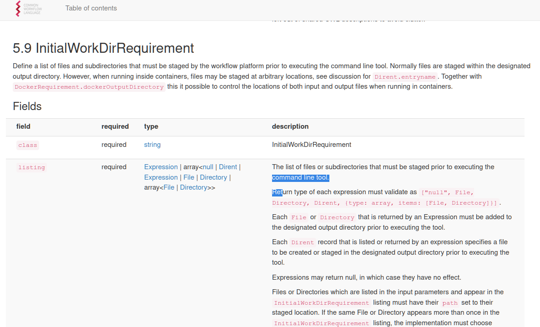Open the Table of contents menu
The image size is (540, 327).
tap(91, 8)
